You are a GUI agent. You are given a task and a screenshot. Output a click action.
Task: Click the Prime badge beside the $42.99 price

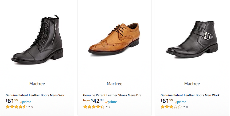(111, 102)
